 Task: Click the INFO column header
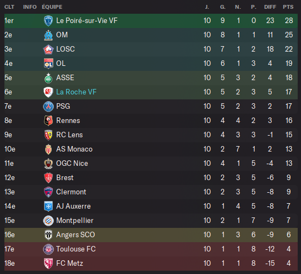click(30, 7)
